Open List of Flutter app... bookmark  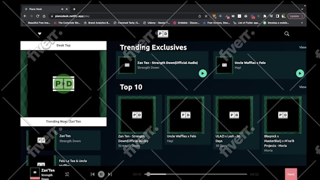pos(247,23)
